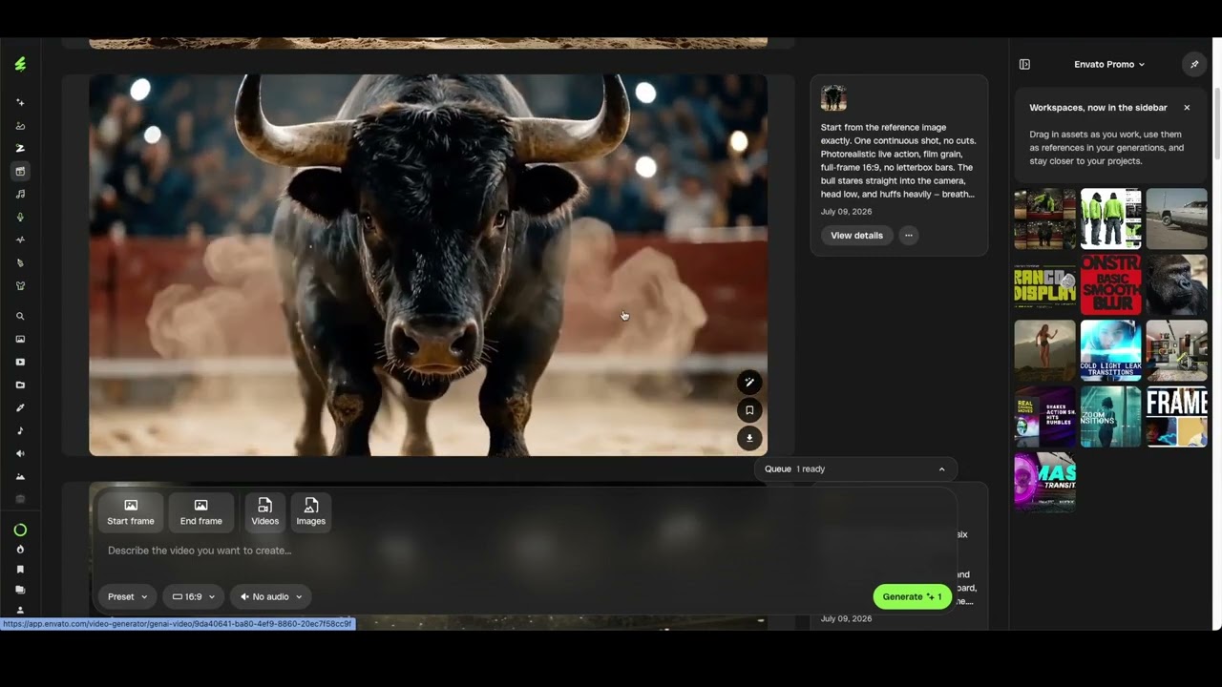The height and width of the screenshot is (687, 1222).
Task: Select the End frame option
Action: [201, 512]
